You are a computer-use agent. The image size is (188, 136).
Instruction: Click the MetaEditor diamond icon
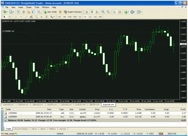tap(60, 12)
